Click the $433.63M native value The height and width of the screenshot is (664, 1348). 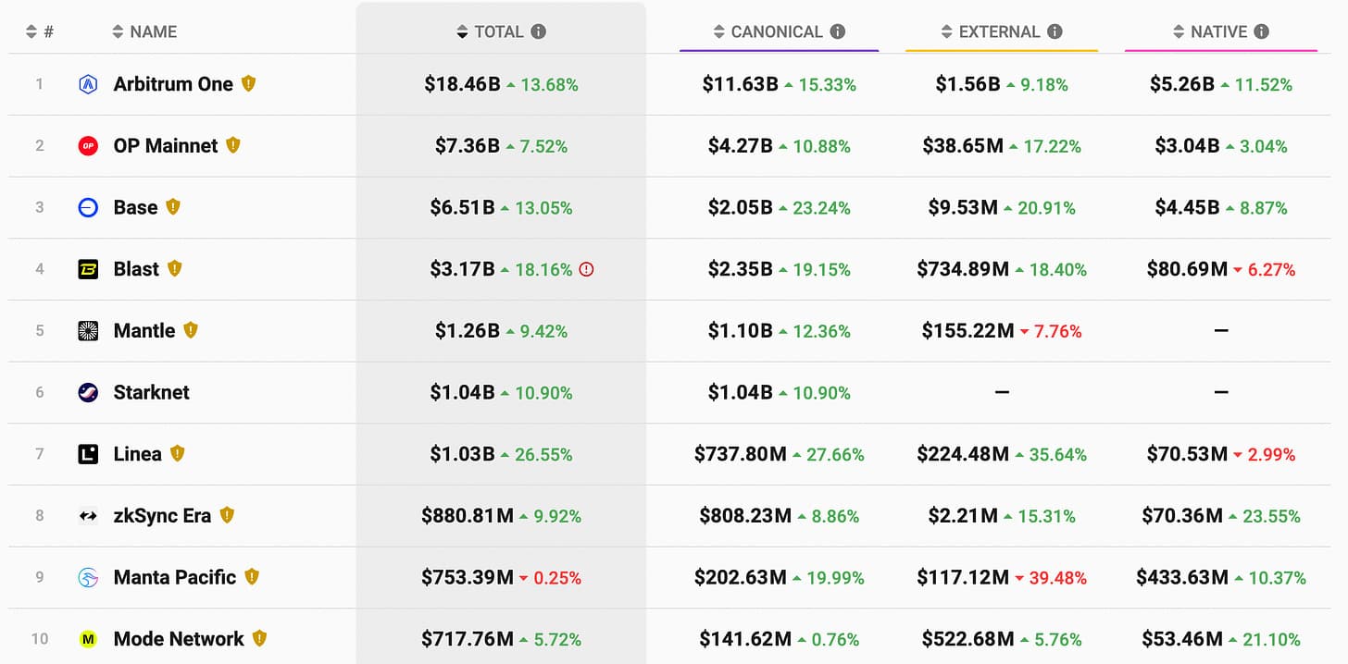(1182, 577)
